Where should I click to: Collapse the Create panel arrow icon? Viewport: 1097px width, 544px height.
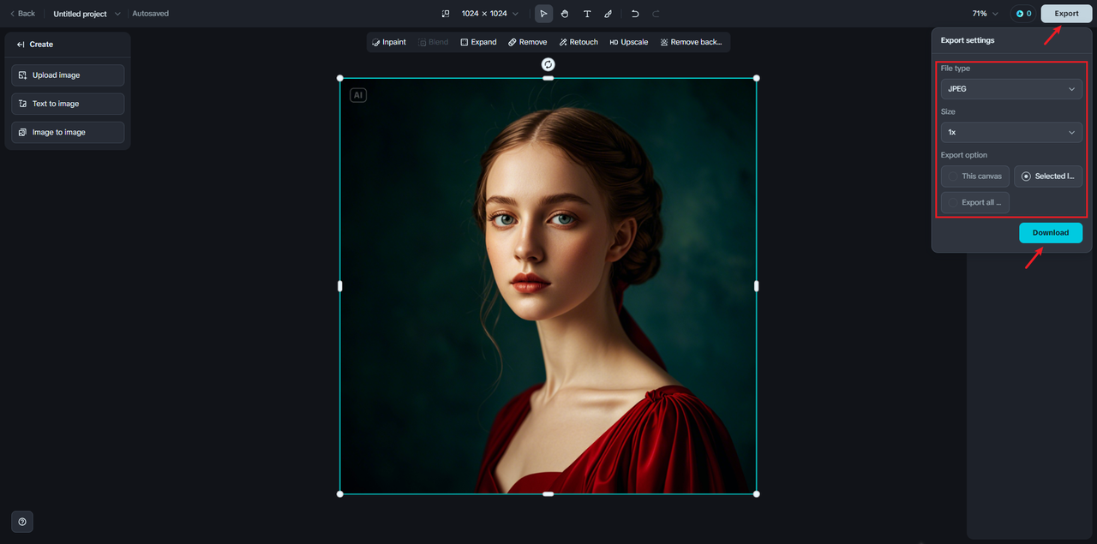[21, 45]
